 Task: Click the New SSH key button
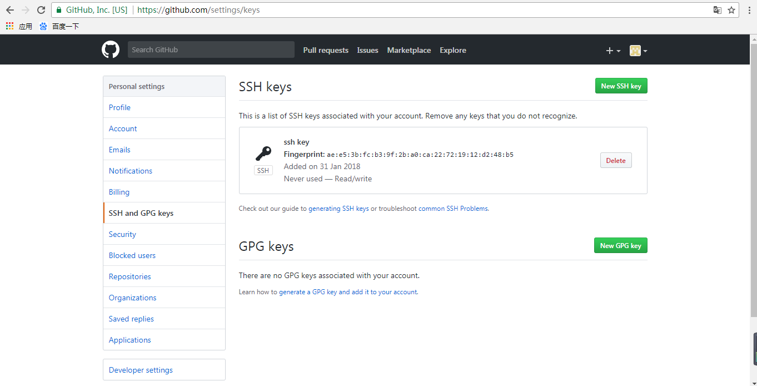621,86
